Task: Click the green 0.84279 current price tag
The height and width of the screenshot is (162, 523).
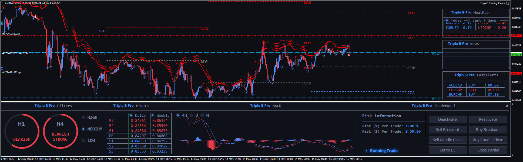Action: point(516,54)
